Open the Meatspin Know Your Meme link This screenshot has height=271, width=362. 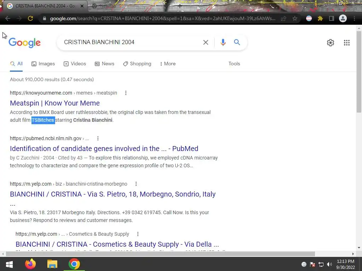pyautogui.click(x=55, y=103)
